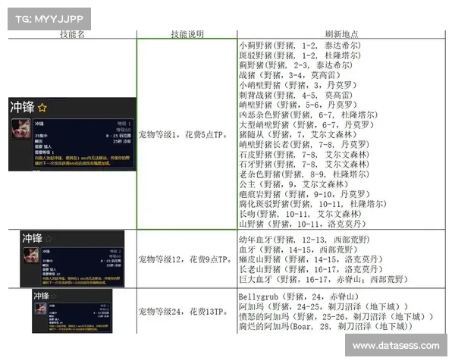Screen dimensions: 455x364
Task: Click the line 山野猪 (10-11, 洛克莫丹)
Action: pos(303,224)
